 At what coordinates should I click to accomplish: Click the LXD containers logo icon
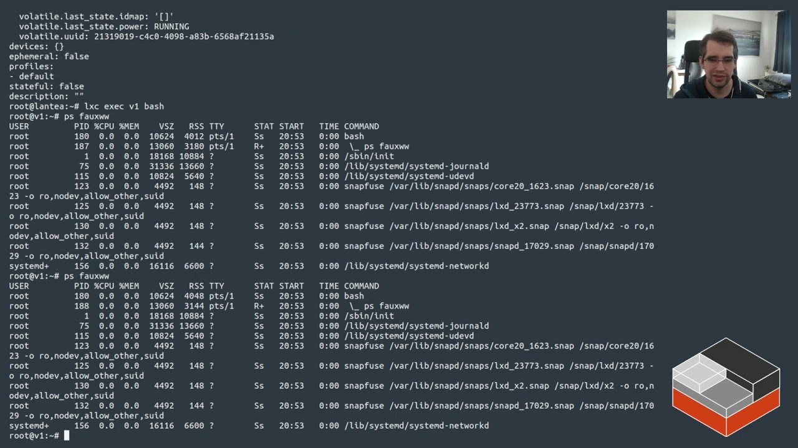726,387
